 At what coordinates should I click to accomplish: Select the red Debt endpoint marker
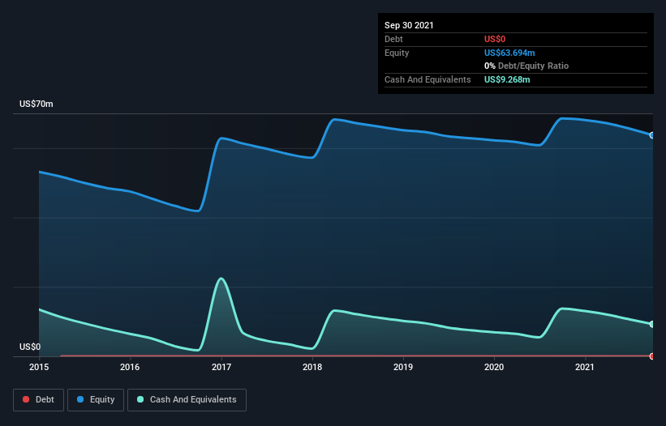(x=652, y=356)
